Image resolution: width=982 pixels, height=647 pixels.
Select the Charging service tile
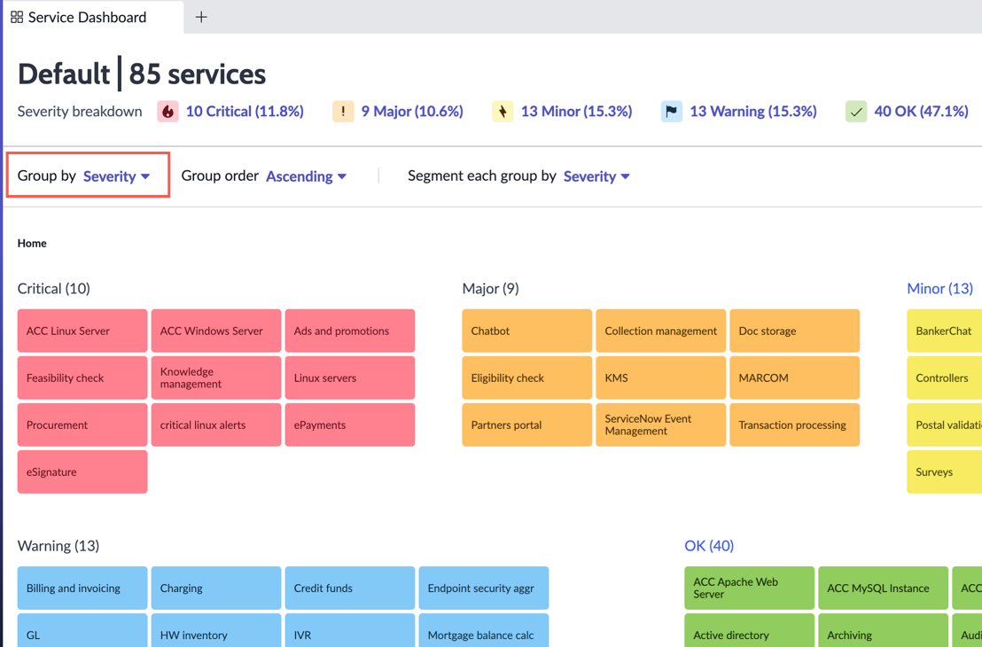tap(216, 589)
